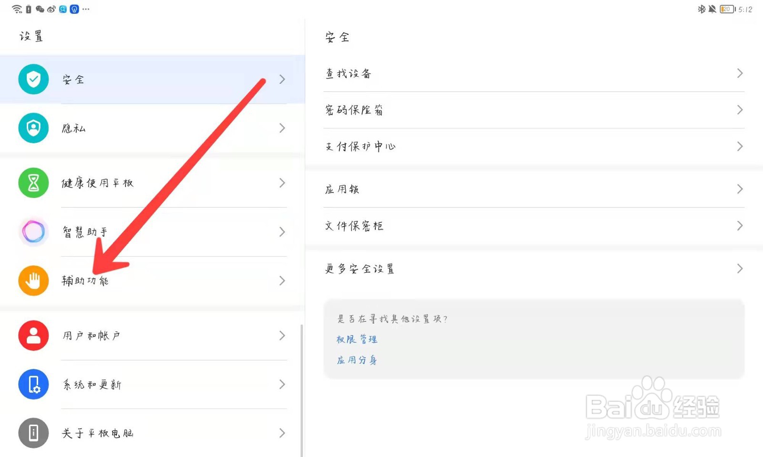This screenshot has height=457, width=763.
Task: Open 应用分身 link
Action: (x=357, y=360)
